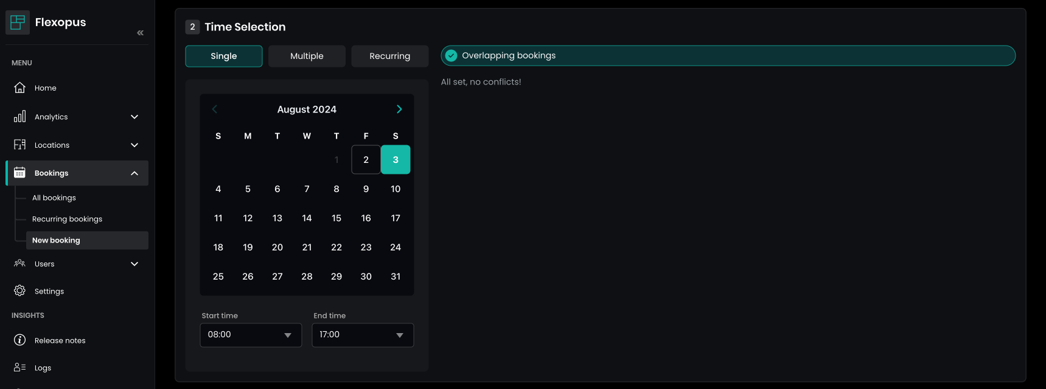1046x389 pixels.
Task: Click the Release notes info icon
Action: pyautogui.click(x=20, y=340)
